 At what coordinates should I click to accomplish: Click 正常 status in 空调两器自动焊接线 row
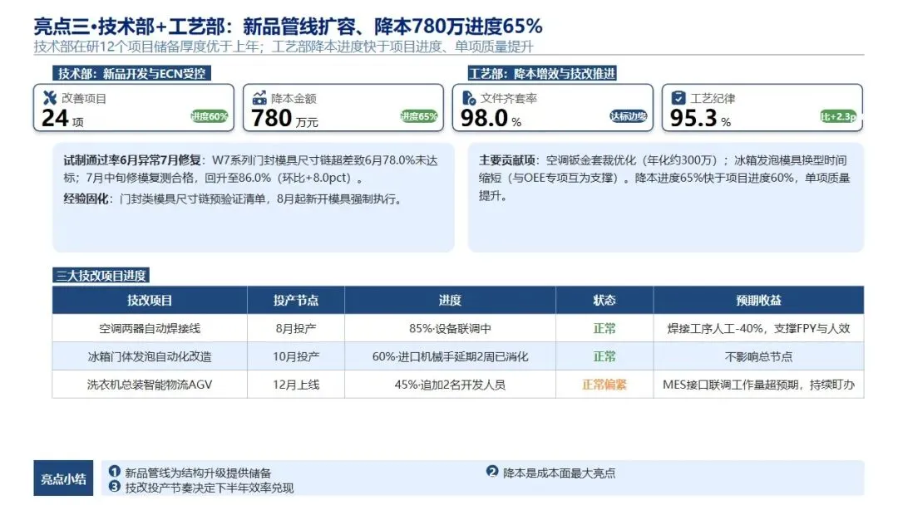pos(604,328)
